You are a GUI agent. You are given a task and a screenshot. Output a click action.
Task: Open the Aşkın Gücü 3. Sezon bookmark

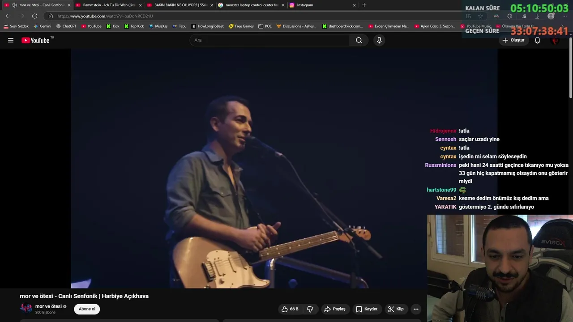pos(435,26)
